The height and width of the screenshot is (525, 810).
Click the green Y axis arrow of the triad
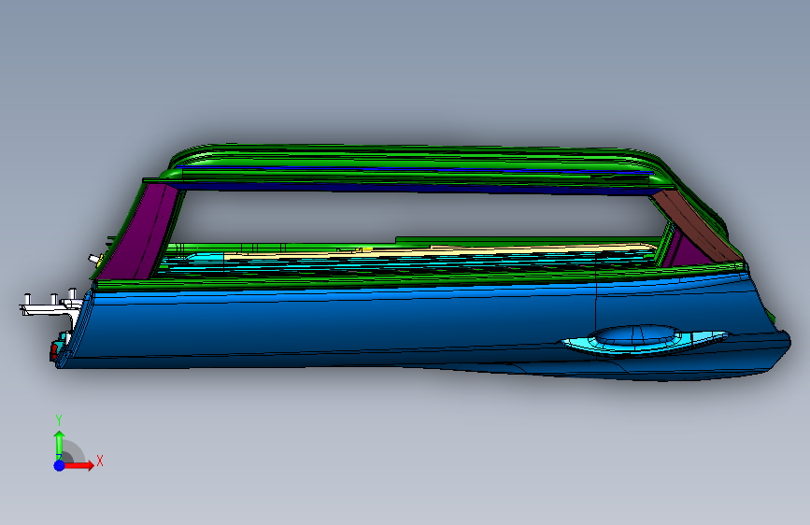[x=60, y=445]
